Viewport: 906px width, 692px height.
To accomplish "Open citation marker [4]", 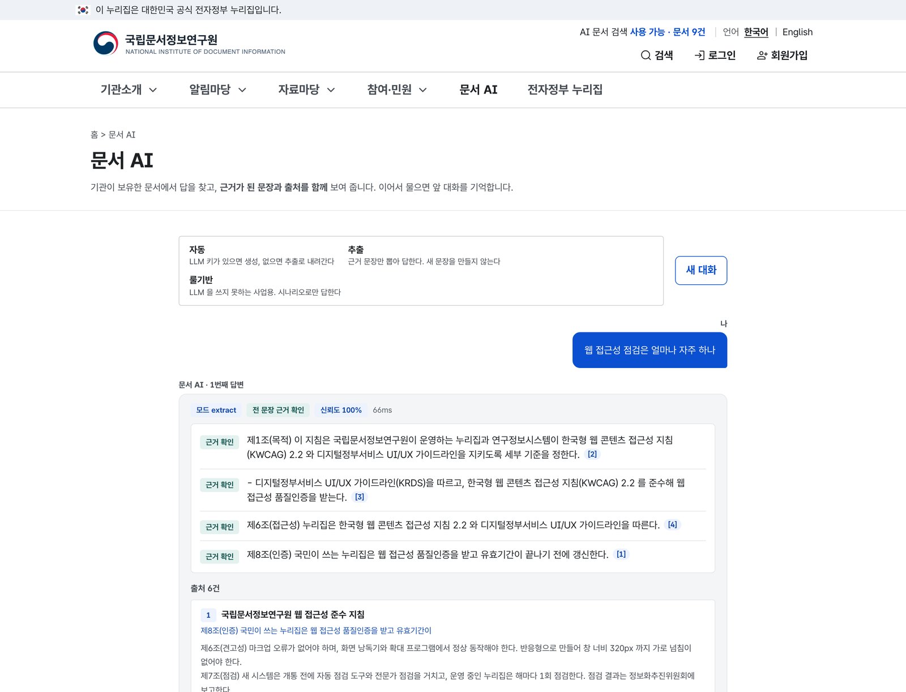I will pyautogui.click(x=672, y=525).
